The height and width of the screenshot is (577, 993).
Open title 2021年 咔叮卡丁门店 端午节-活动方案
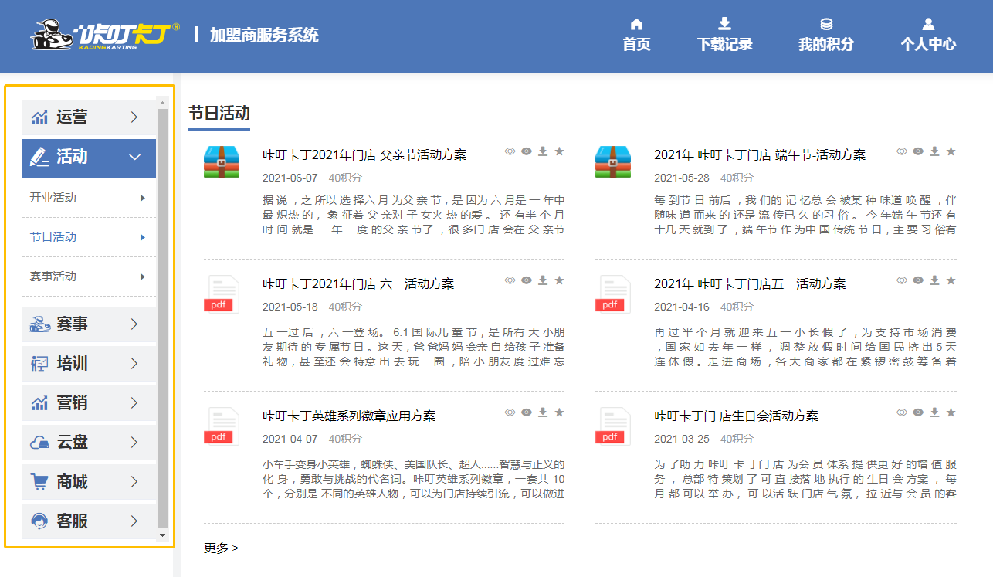click(x=760, y=154)
